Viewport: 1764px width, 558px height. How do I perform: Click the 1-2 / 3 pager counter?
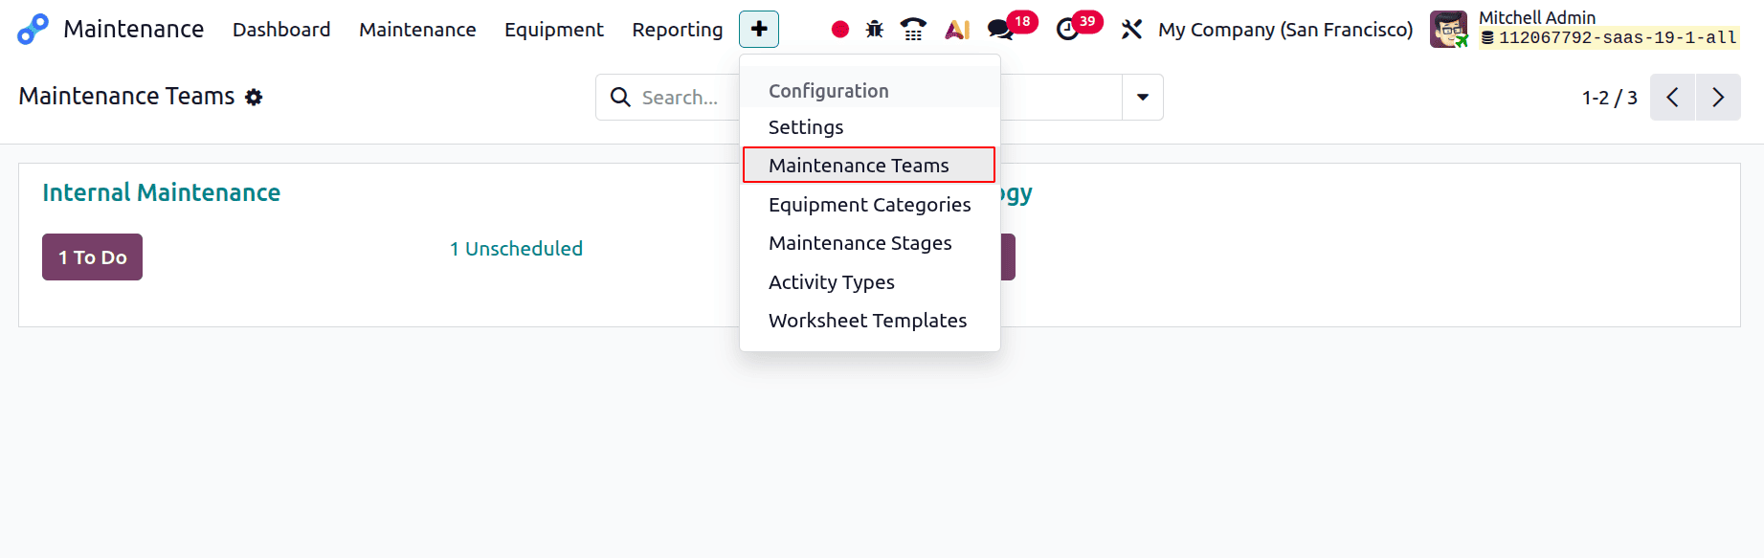[1609, 98]
